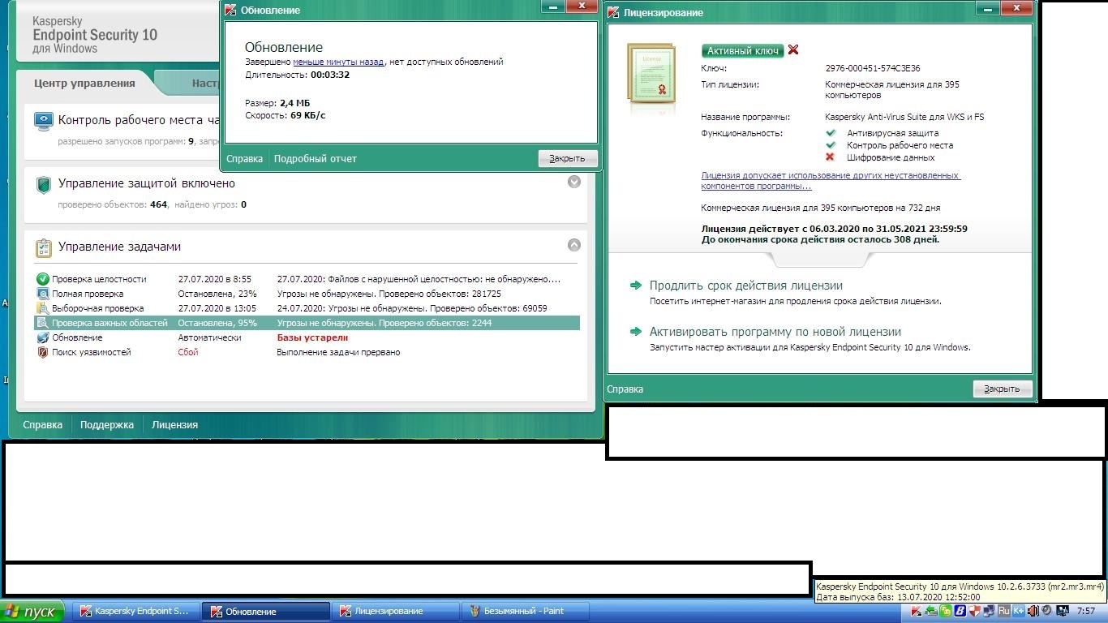Open the Лицензия link
Image resolution: width=1108 pixels, height=623 pixels.
[x=174, y=424]
